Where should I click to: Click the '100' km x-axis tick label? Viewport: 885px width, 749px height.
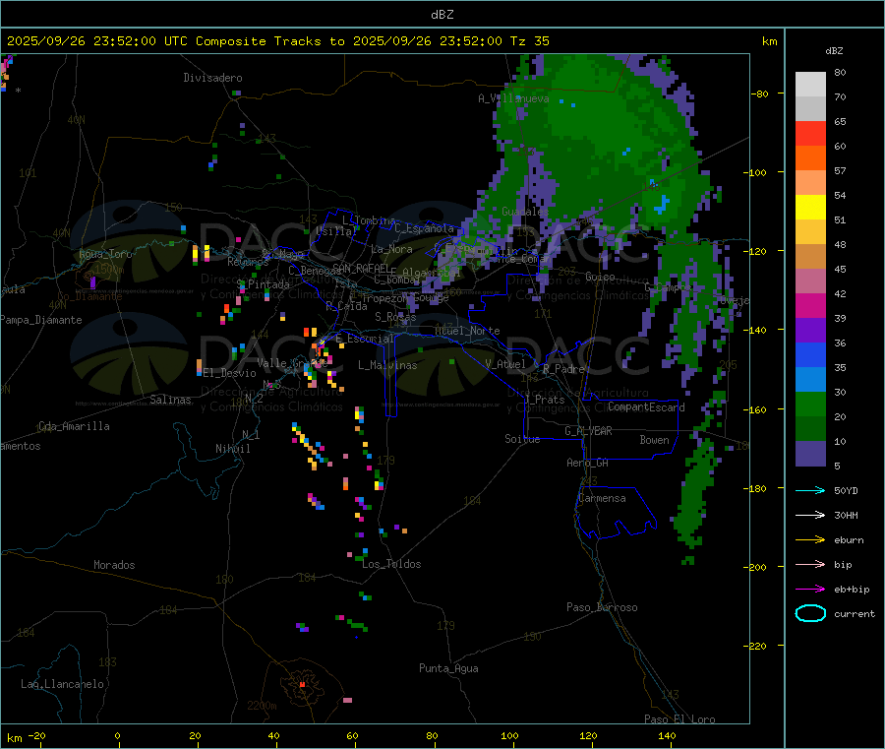point(509,735)
